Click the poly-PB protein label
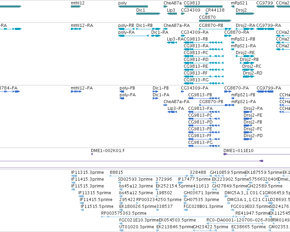The image size is (290, 232). click(127, 88)
